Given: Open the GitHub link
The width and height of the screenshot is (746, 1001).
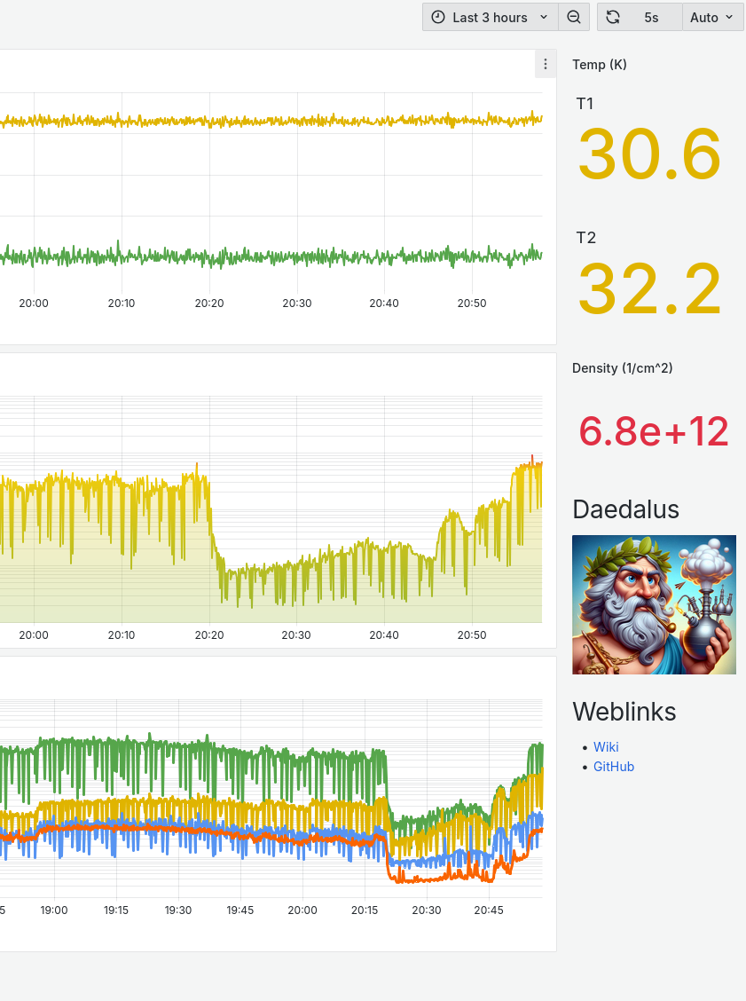Looking at the screenshot, I should coord(613,767).
